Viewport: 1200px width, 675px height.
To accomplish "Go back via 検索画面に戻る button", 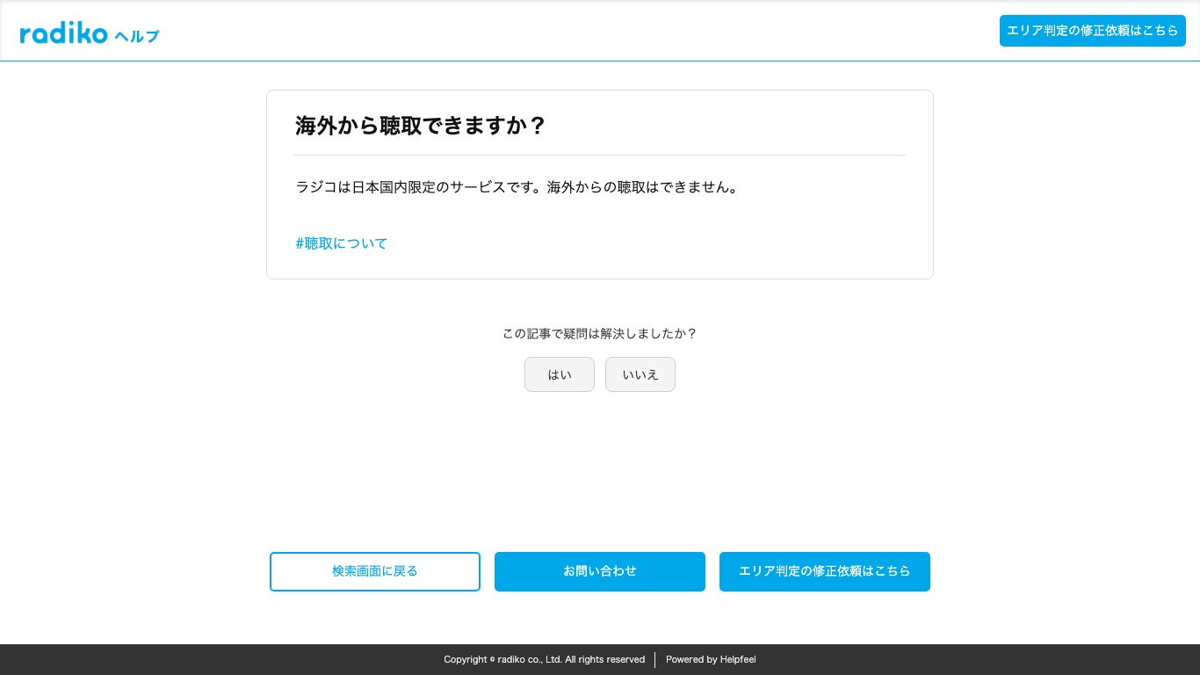I will (375, 571).
